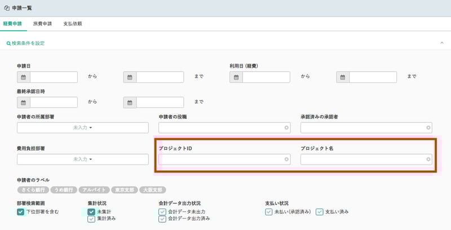Toggle the 会計データ出力済み checkbox
Screen dimensions: 451x230
pyautogui.click(x=162, y=219)
